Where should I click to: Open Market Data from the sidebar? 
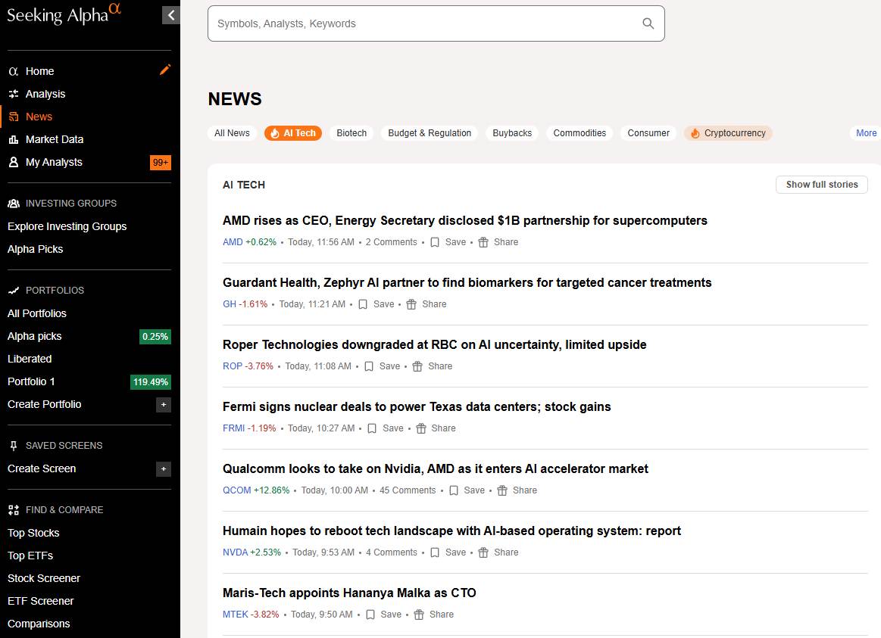[x=54, y=139]
